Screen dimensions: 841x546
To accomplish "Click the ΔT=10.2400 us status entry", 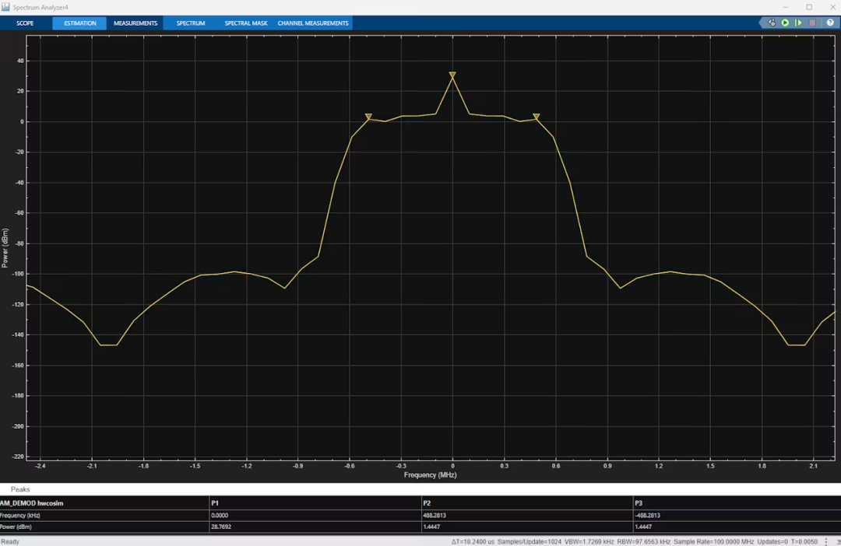I will 473,541.
